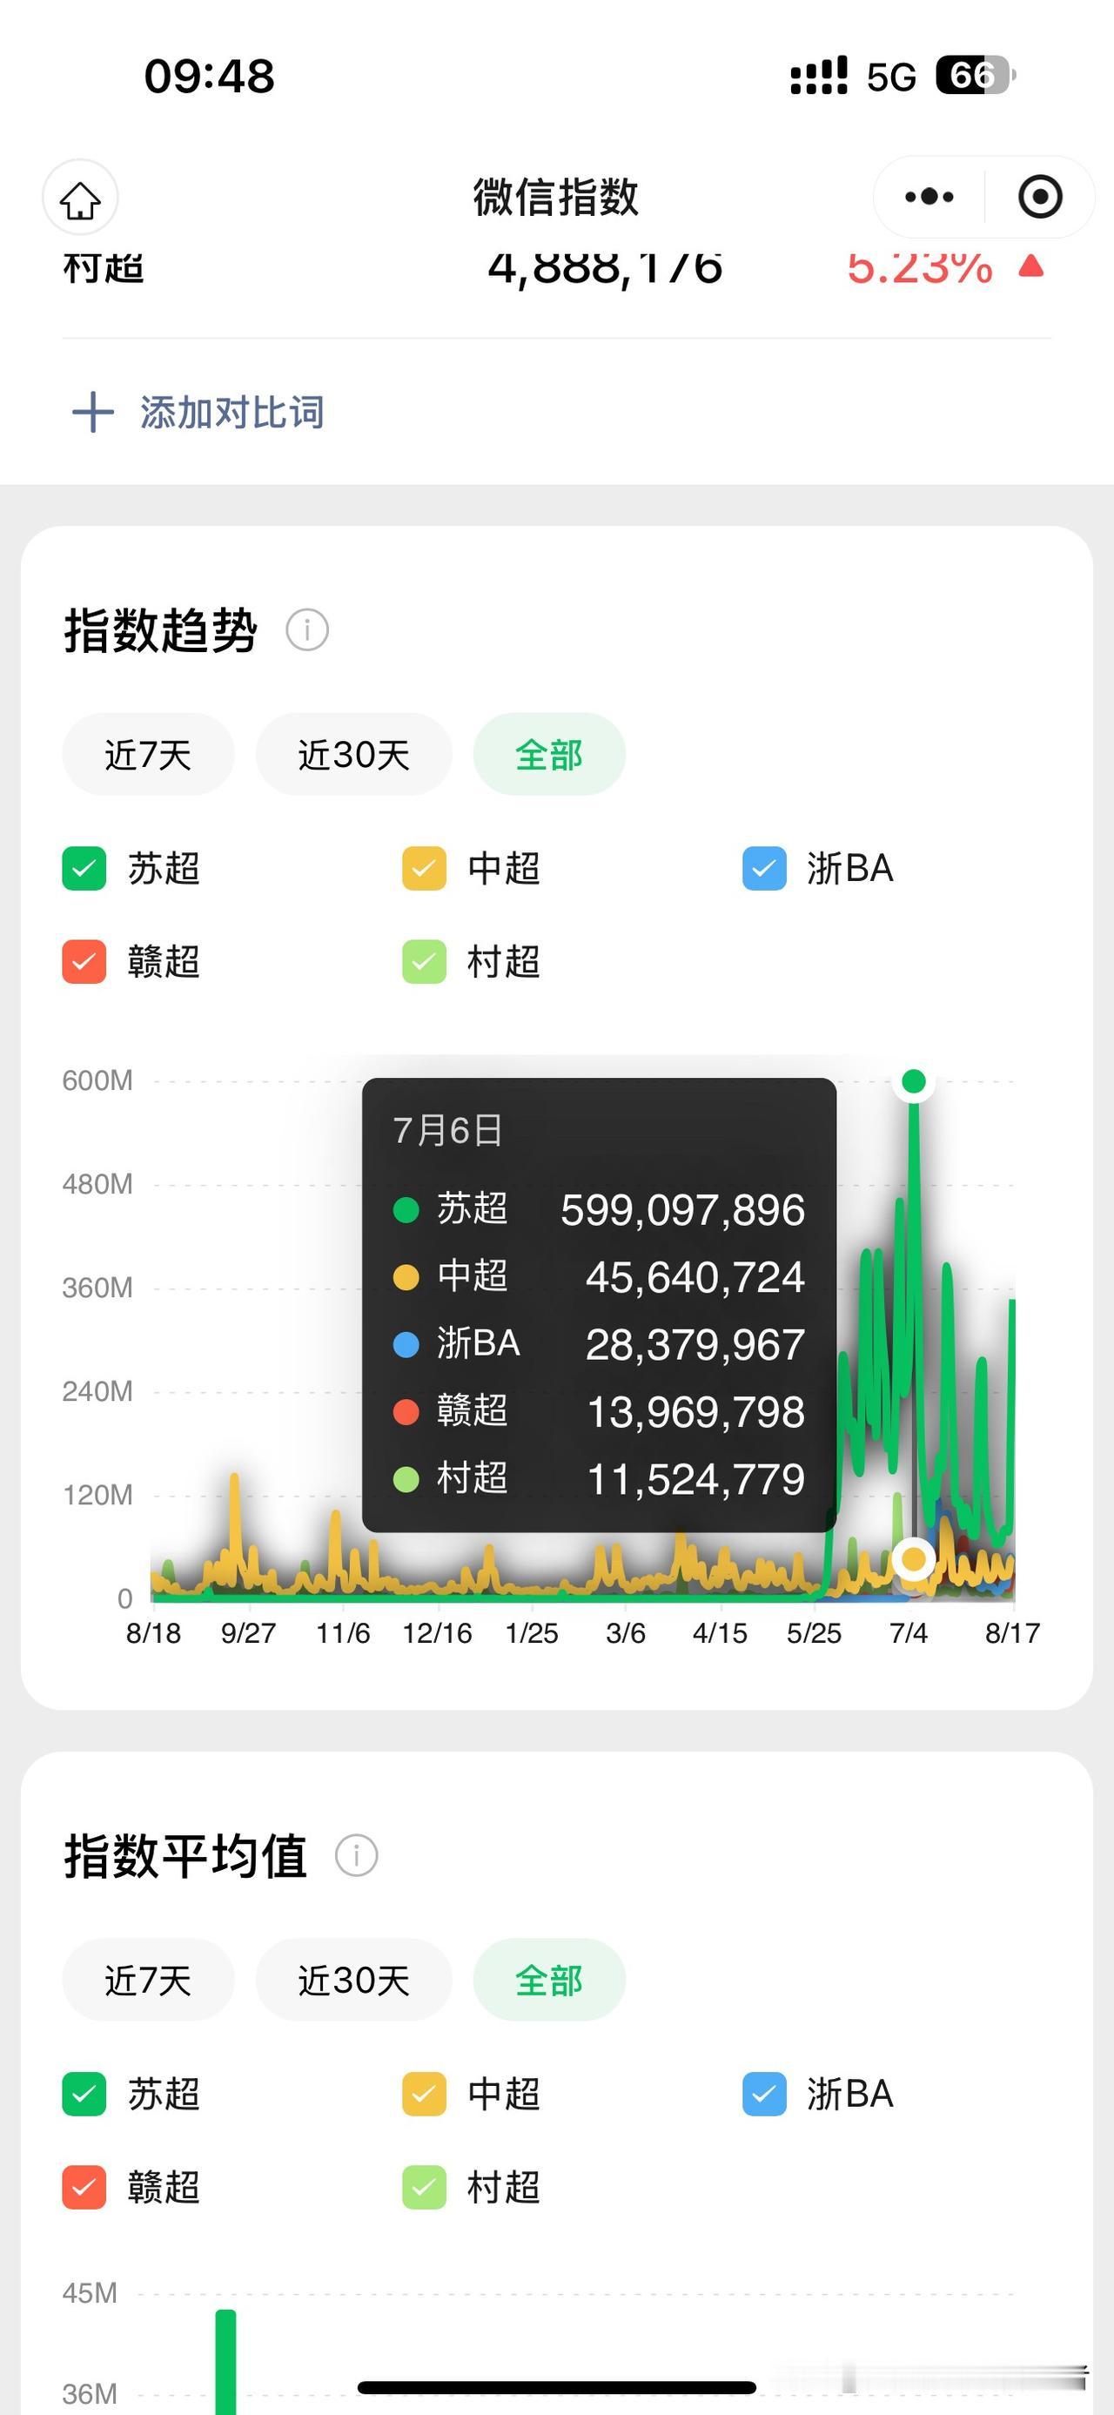
Task: Tap the 8/17 x-axis date label
Action: 1013,1633
